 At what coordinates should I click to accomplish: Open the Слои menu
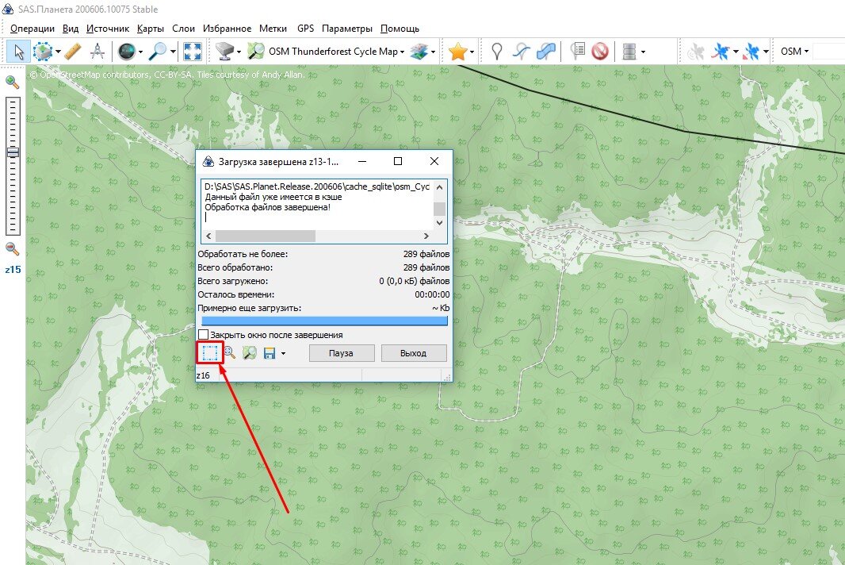click(183, 29)
